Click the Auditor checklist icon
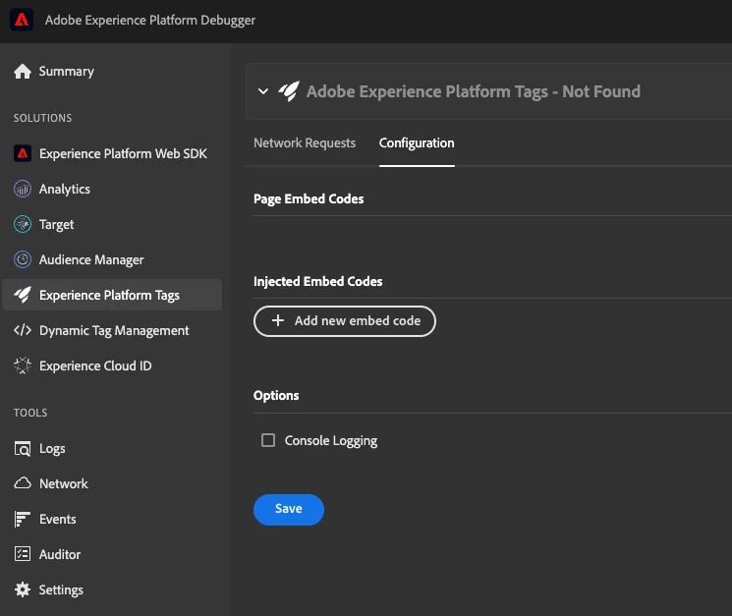Screen dimensions: 732x616 click(23, 554)
